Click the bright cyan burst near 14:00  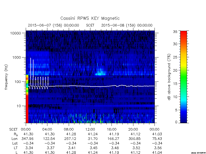pos(100,73)
